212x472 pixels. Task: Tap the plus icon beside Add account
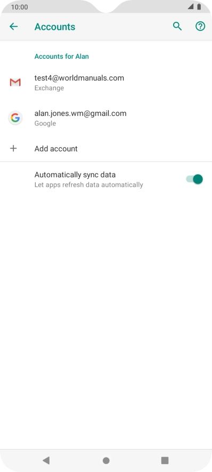[x=13, y=148]
